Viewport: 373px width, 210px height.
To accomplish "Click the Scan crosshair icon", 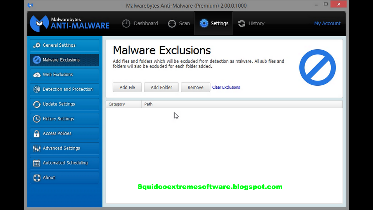I will pyautogui.click(x=172, y=24).
